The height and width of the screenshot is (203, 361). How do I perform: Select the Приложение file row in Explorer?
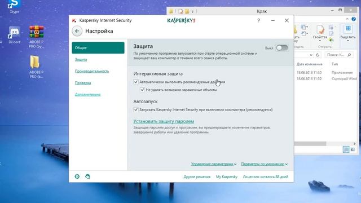tap(326, 73)
